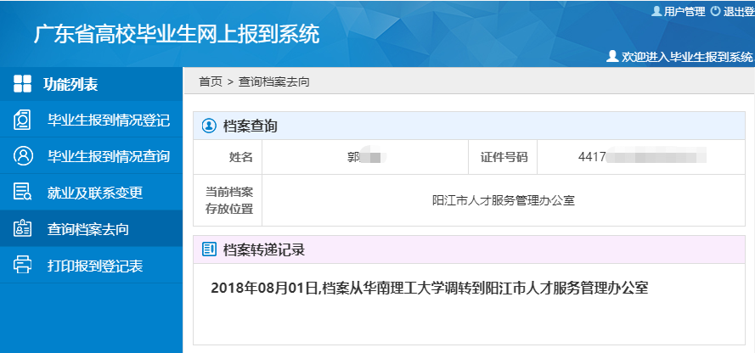Click the 就业及联系变更 search-list icon
755x353 pixels.
coord(23,192)
